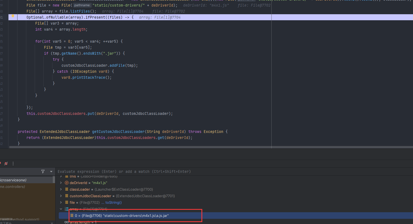The image size is (413, 224).
Task: Click File tmp = var3[var5]; statement
Action: [x=68, y=47]
